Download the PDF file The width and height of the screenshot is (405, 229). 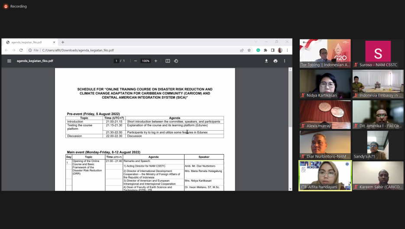[x=266, y=61]
